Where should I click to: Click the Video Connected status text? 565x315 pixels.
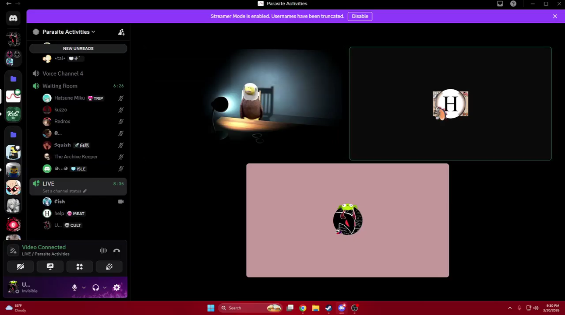pyautogui.click(x=44, y=247)
